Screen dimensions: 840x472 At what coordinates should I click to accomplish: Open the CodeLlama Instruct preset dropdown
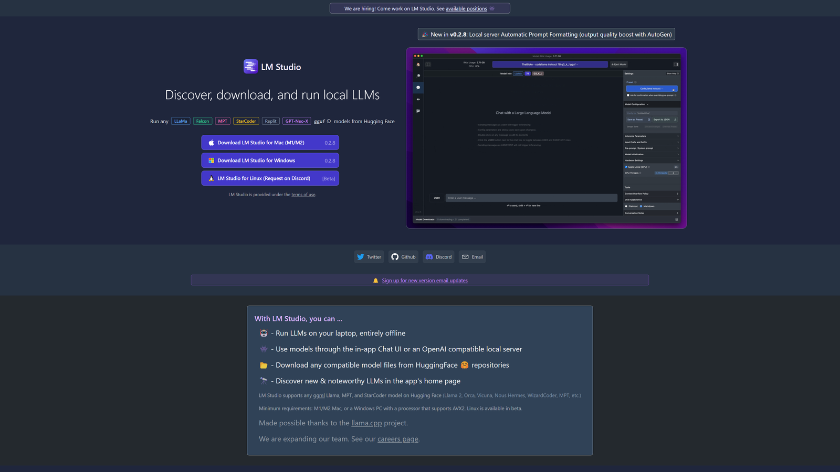[652, 89]
